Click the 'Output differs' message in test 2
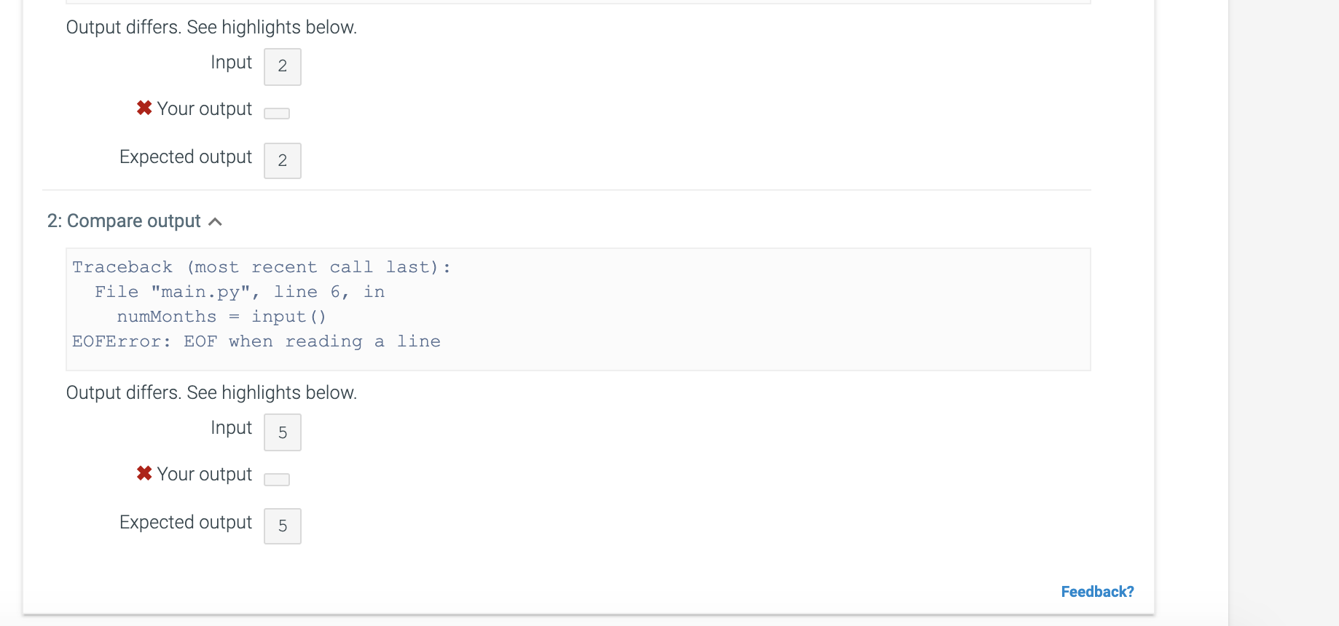 click(x=211, y=393)
